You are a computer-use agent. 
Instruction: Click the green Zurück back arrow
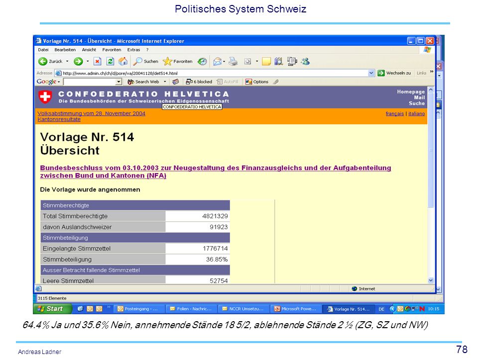(x=43, y=62)
